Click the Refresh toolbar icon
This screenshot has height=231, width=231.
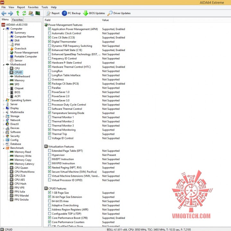click(x=24, y=13)
